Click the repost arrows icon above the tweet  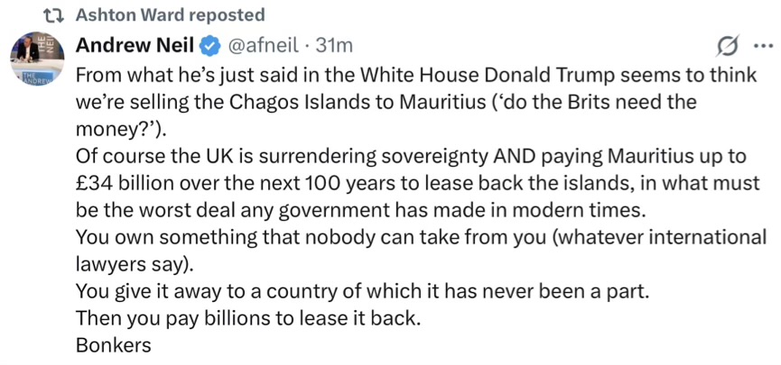tap(55, 15)
